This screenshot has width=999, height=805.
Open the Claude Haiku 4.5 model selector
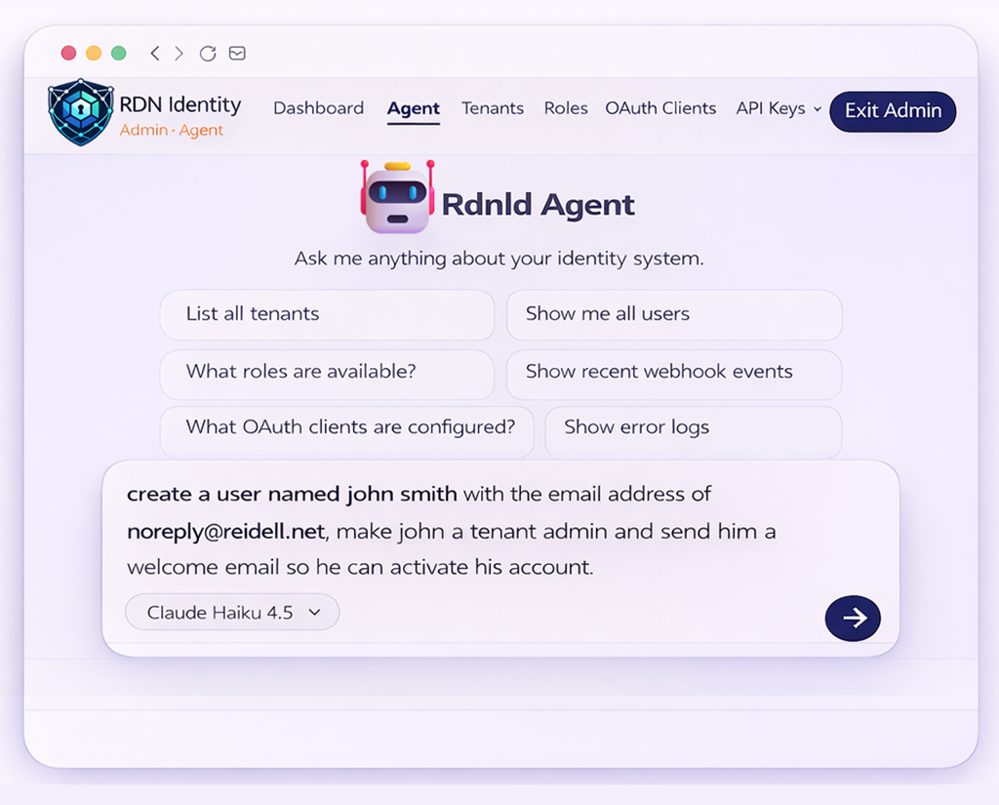pos(231,612)
